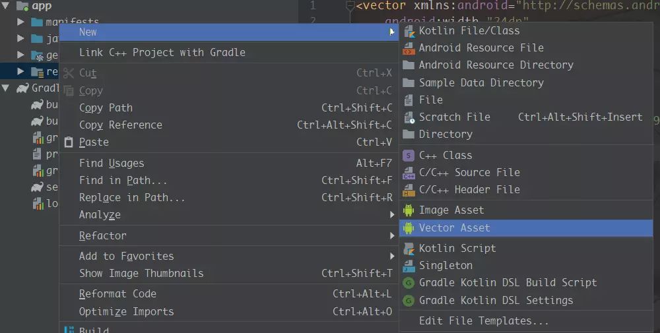Click the C/C++ Header File icon
The width and height of the screenshot is (660, 333).
pyautogui.click(x=409, y=190)
